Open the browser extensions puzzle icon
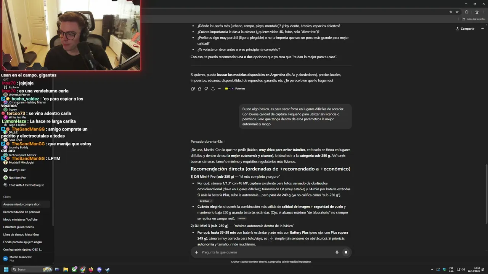The image size is (488, 274). (x=467, y=12)
